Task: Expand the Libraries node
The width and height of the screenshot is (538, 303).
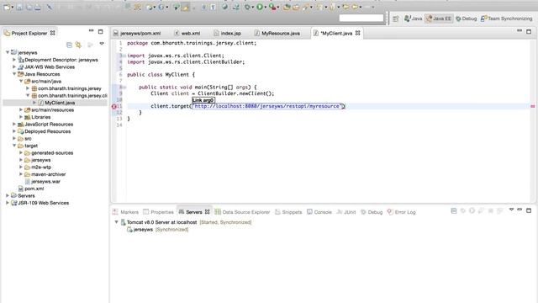Action: 21,117
